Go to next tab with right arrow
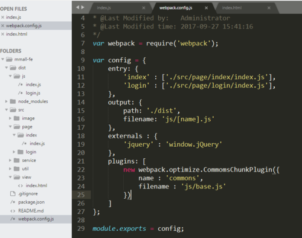This screenshot has height=238, width=302. (x=83, y=7)
